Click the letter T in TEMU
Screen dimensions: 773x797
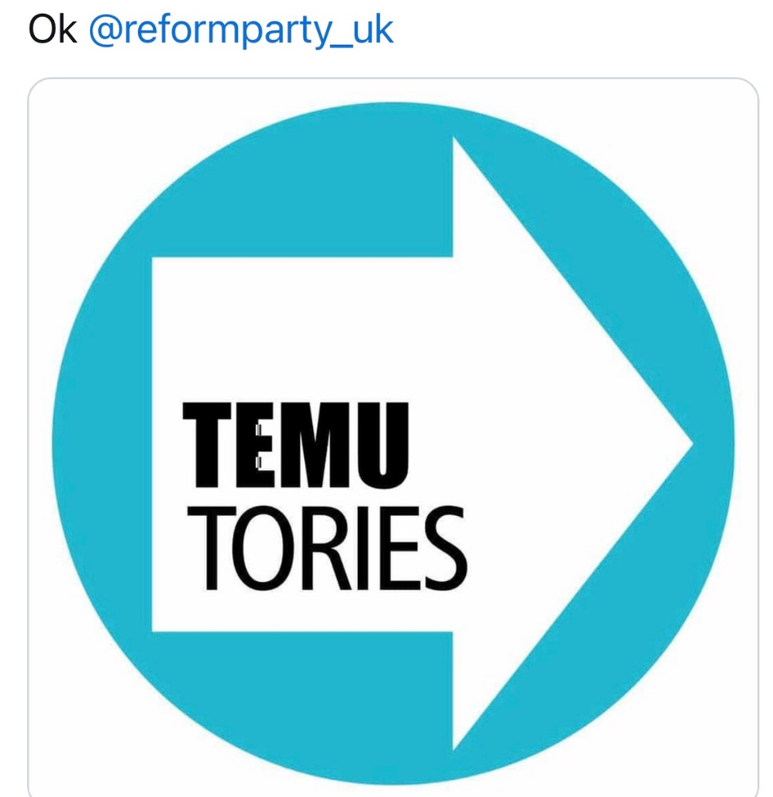pyautogui.click(x=210, y=445)
